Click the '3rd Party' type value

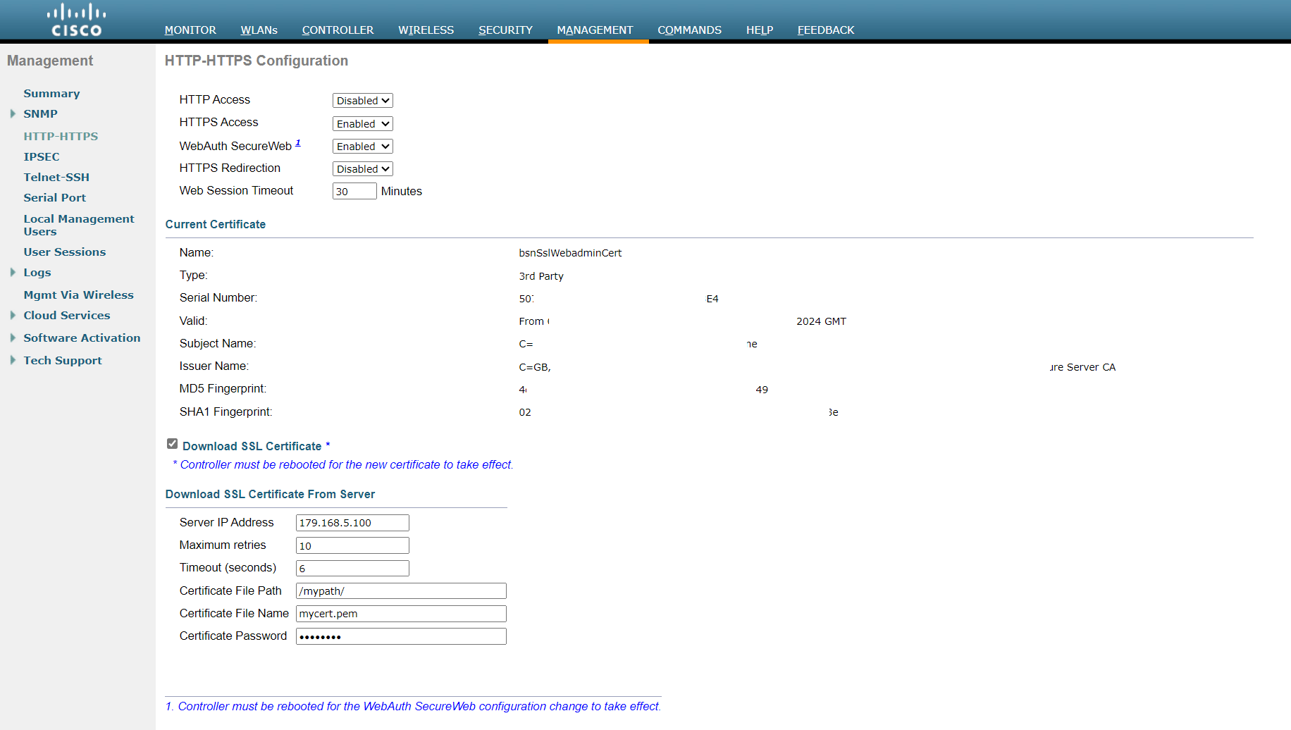point(541,276)
